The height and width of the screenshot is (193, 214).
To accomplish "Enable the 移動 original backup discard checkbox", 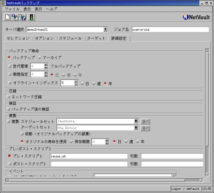I will tap(22, 134).
